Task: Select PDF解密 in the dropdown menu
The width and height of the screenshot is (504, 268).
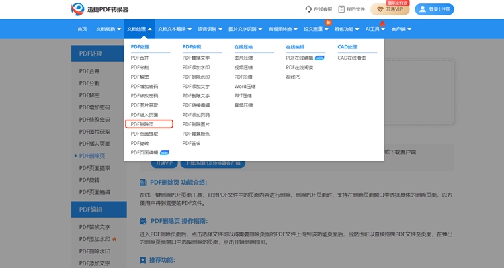Action: pyautogui.click(x=140, y=77)
